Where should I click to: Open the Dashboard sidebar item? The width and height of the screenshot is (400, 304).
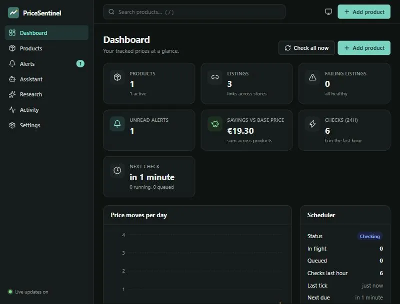pos(46,33)
